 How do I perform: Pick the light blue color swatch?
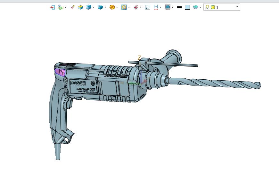coord(187,7)
